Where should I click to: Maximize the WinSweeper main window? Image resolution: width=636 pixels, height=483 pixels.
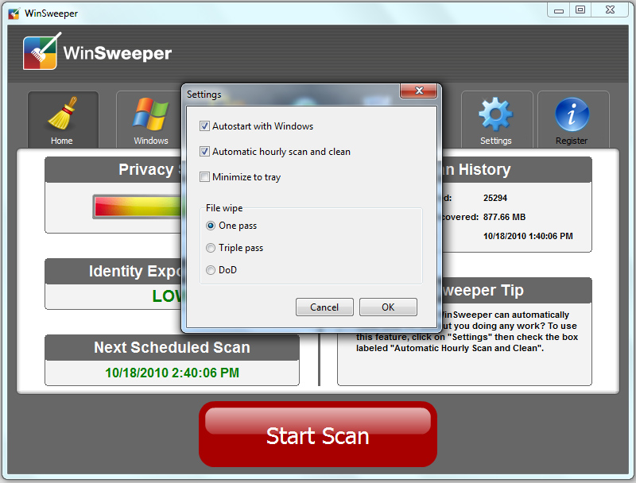coord(580,10)
